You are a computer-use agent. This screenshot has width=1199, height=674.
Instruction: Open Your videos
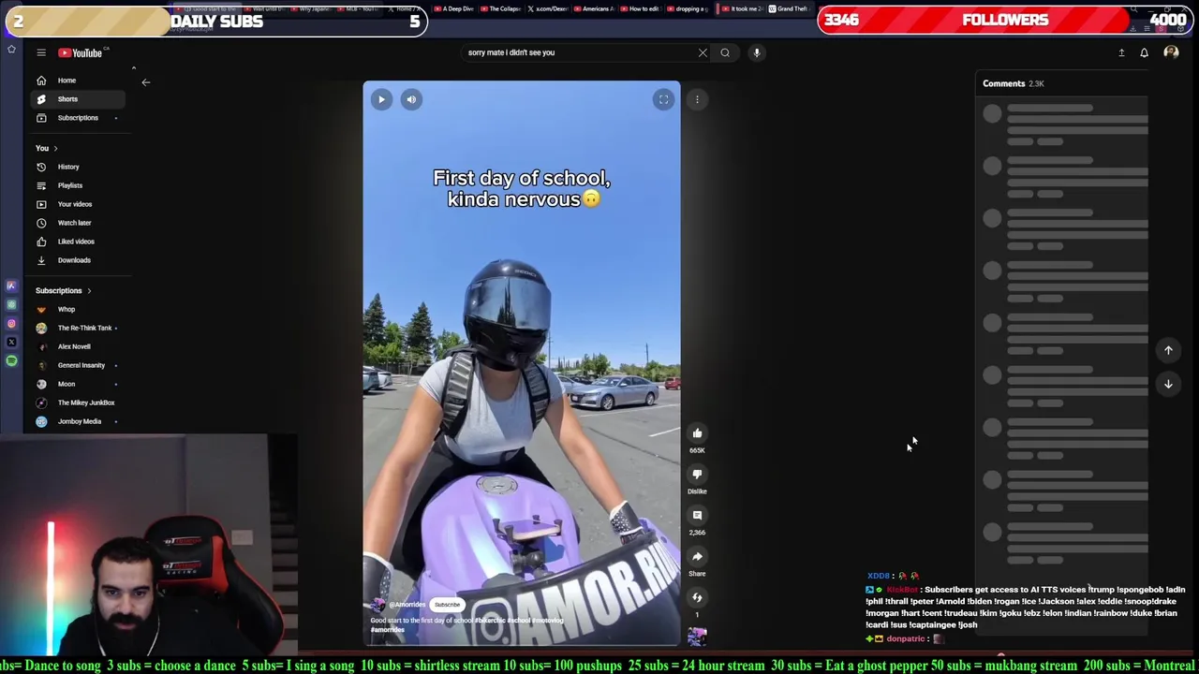coord(79,204)
